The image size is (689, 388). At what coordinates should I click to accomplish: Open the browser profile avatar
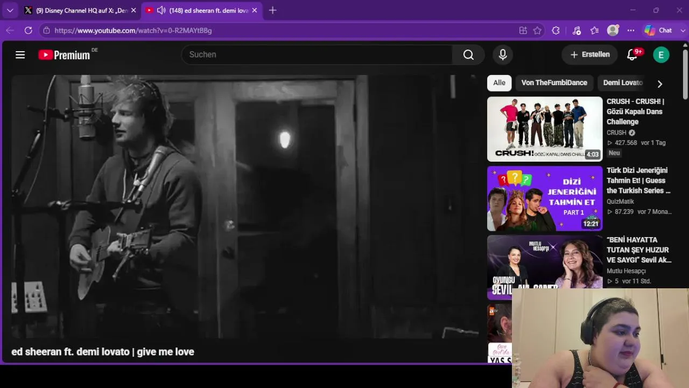click(x=613, y=31)
